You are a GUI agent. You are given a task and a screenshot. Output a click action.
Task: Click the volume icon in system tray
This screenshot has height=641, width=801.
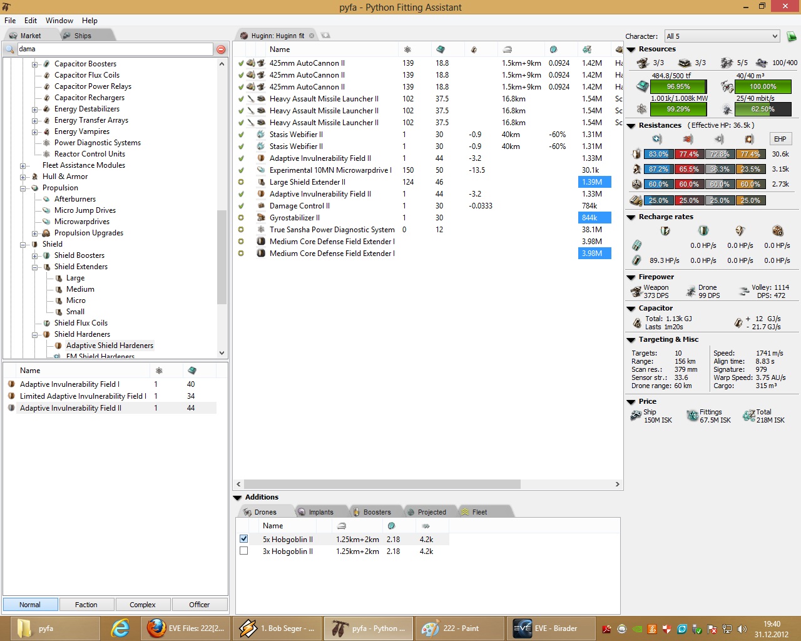[742, 628]
